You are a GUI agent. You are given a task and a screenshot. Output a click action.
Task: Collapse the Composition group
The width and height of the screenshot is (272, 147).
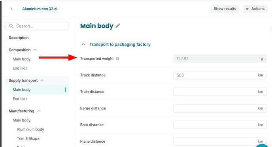coord(35,50)
